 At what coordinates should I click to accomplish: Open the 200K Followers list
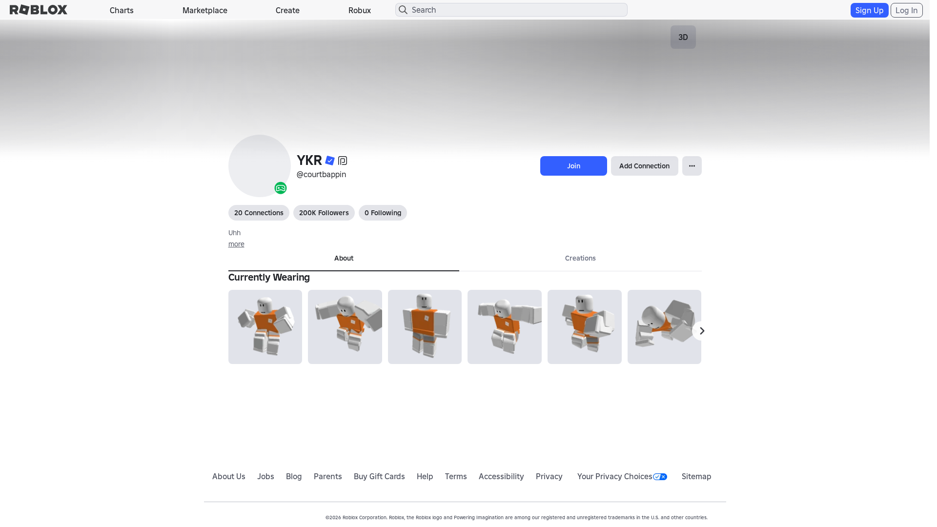point(324,213)
